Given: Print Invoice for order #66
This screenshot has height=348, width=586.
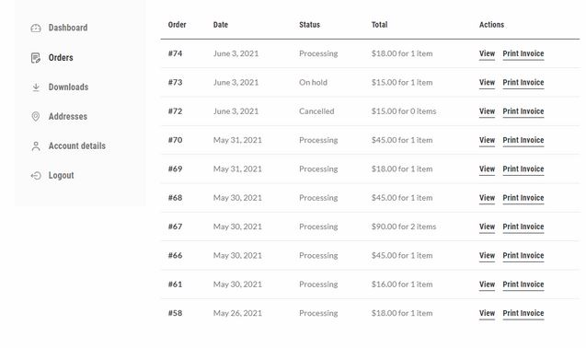Looking at the screenshot, I should (x=523, y=255).
